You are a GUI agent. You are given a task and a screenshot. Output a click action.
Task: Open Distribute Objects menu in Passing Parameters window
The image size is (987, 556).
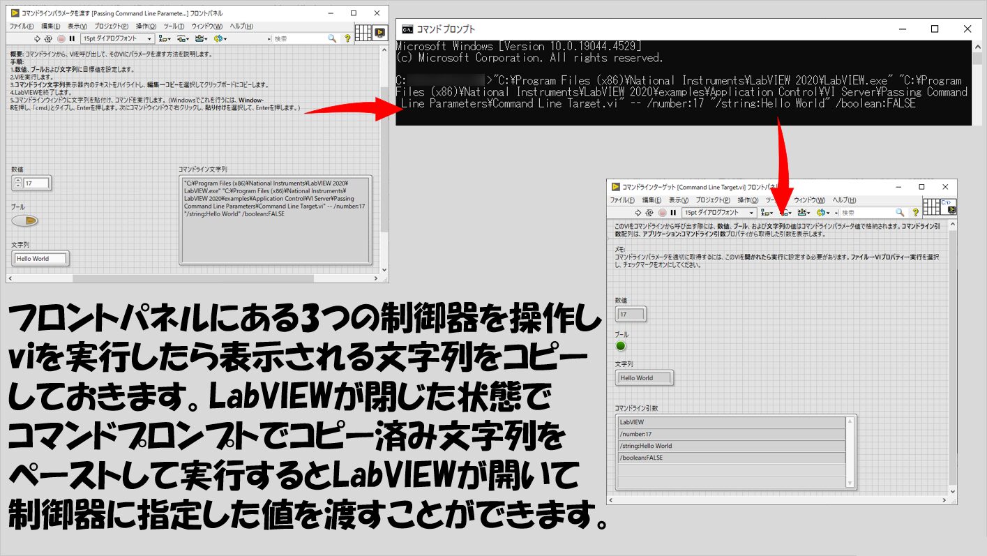click(x=183, y=38)
